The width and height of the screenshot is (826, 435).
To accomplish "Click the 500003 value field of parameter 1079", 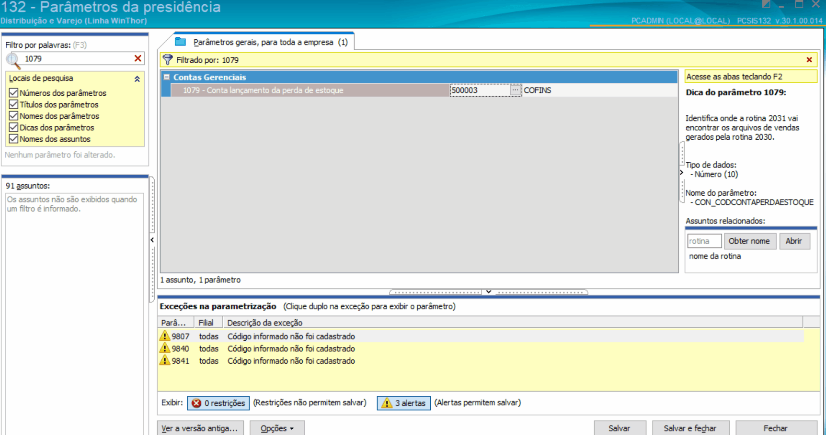I will point(480,90).
